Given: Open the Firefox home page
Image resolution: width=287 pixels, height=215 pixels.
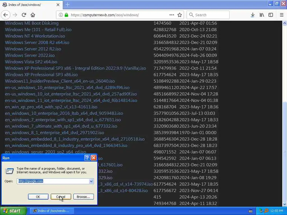Looking at the screenshot, I should (33, 15).
